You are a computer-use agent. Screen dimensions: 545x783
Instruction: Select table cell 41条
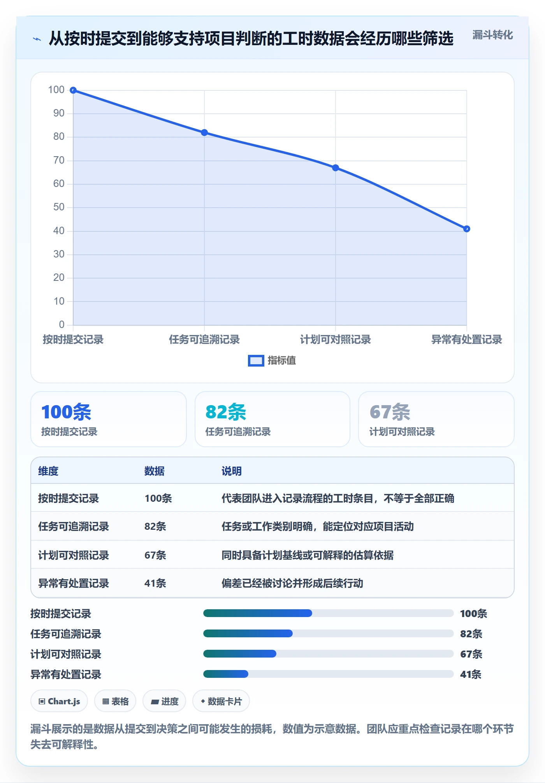[155, 584]
